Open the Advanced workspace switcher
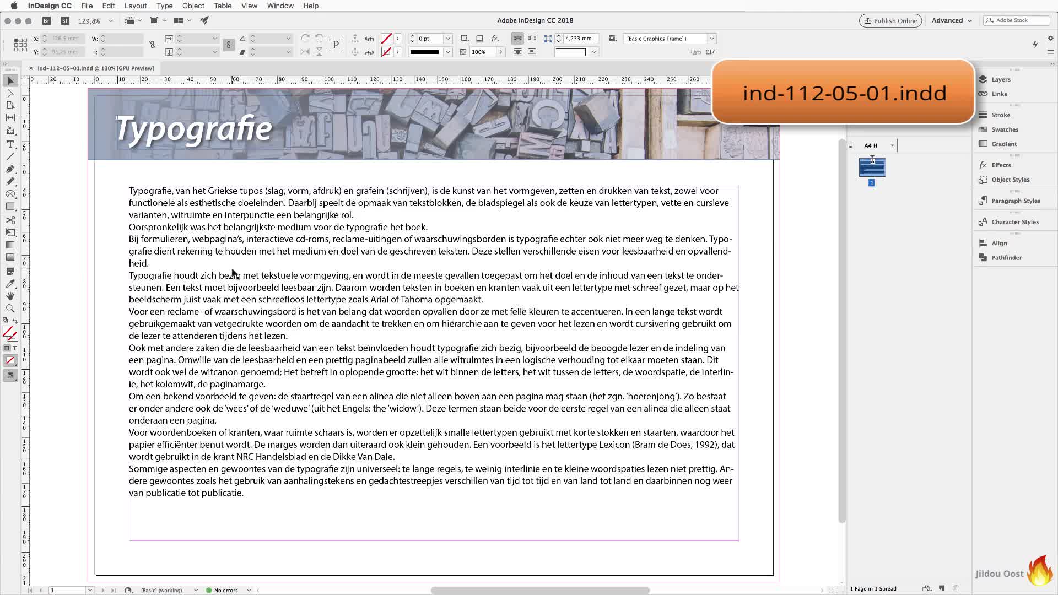The width and height of the screenshot is (1058, 595). tap(952, 20)
